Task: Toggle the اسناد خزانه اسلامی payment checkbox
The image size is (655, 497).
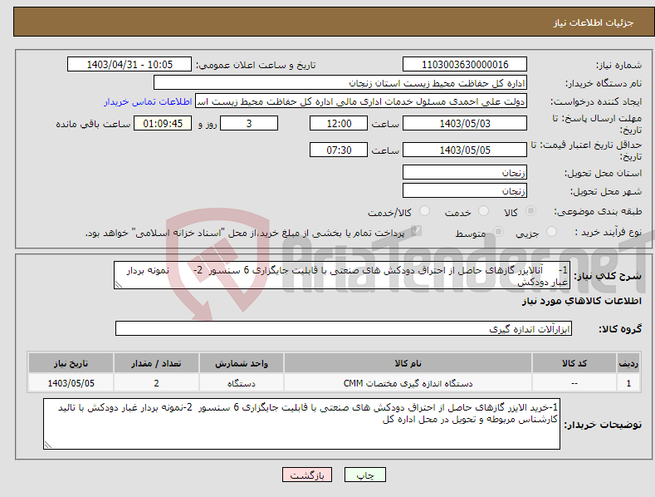Action: [x=416, y=231]
